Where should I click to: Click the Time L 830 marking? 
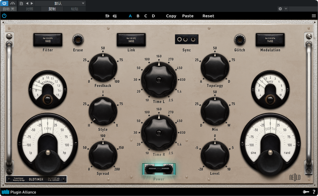click(183, 80)
